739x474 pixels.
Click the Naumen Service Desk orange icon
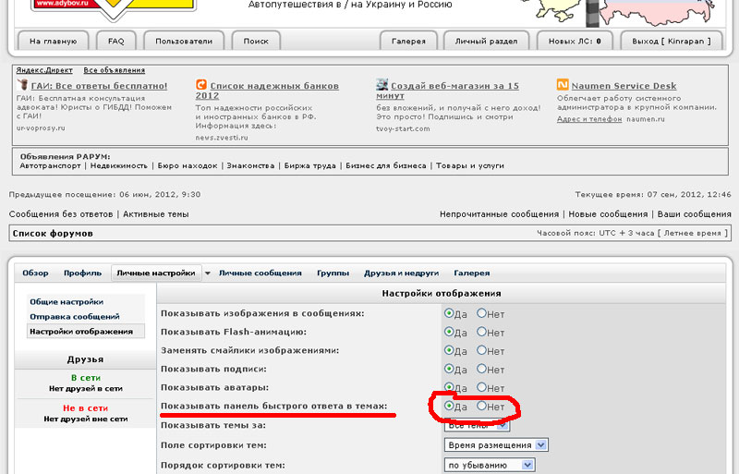click(563, 85)
